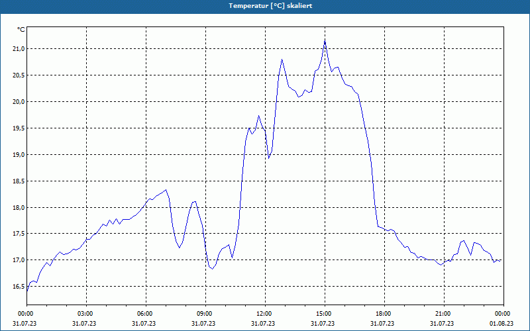This screenshot has width=530, height=331.
Task: Click the 01.08.23 date label
Action: [502, 324]
